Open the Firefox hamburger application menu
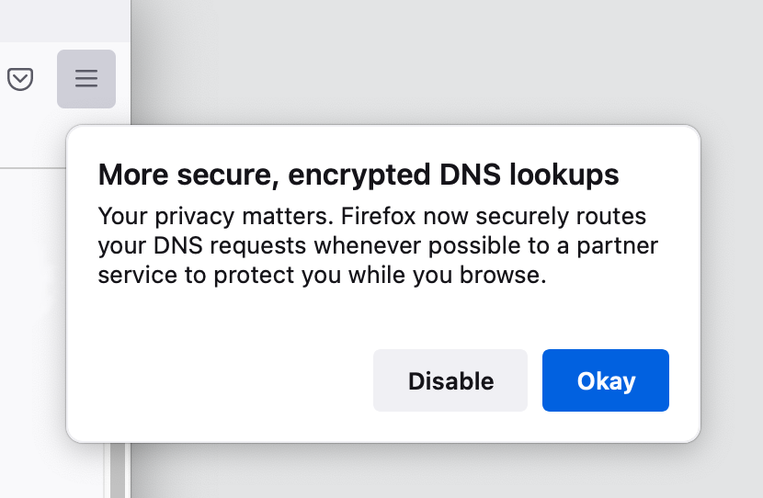 point(86,79)
